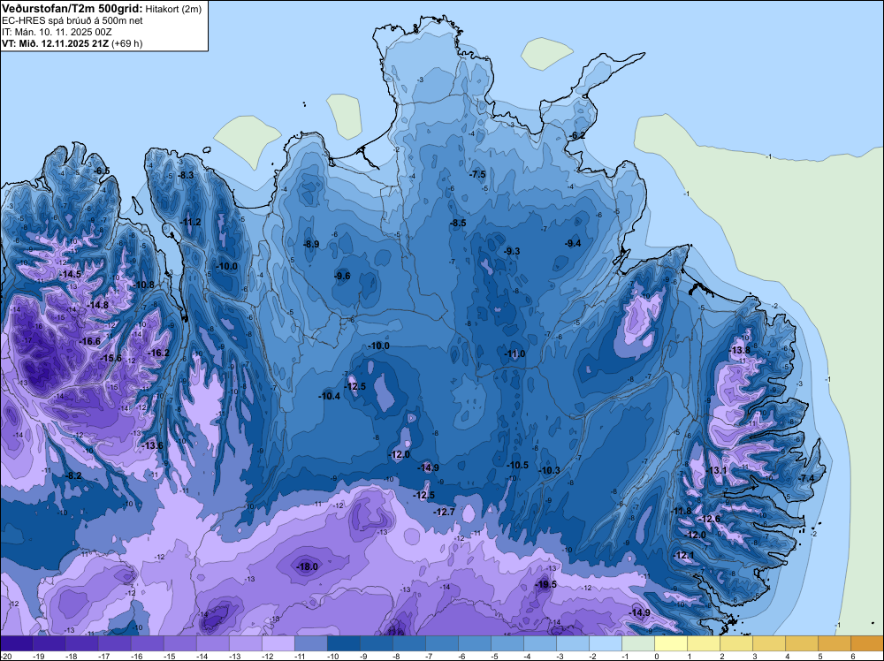Viewport: 884px width, 661px height.
Task: Click the -10.8 temperature value
Action: tap(144, 285)
